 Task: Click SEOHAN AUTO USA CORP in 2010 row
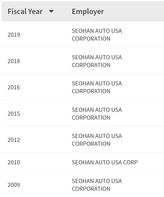pos(105,162)
